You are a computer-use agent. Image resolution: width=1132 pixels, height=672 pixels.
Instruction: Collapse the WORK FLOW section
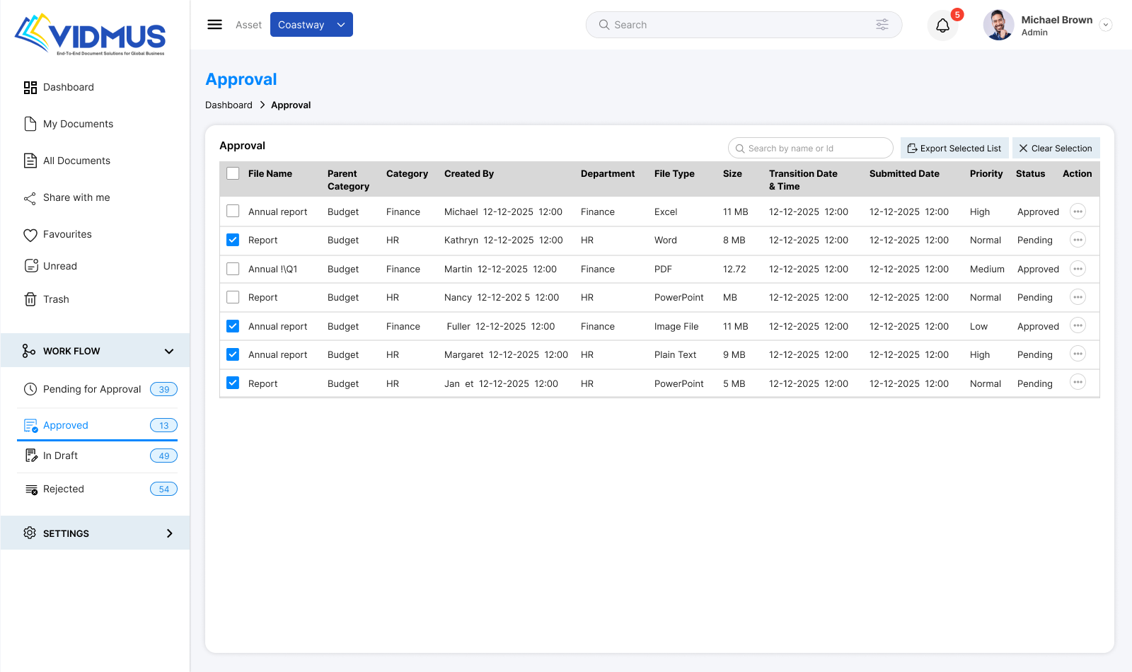[x=169, y=351]
